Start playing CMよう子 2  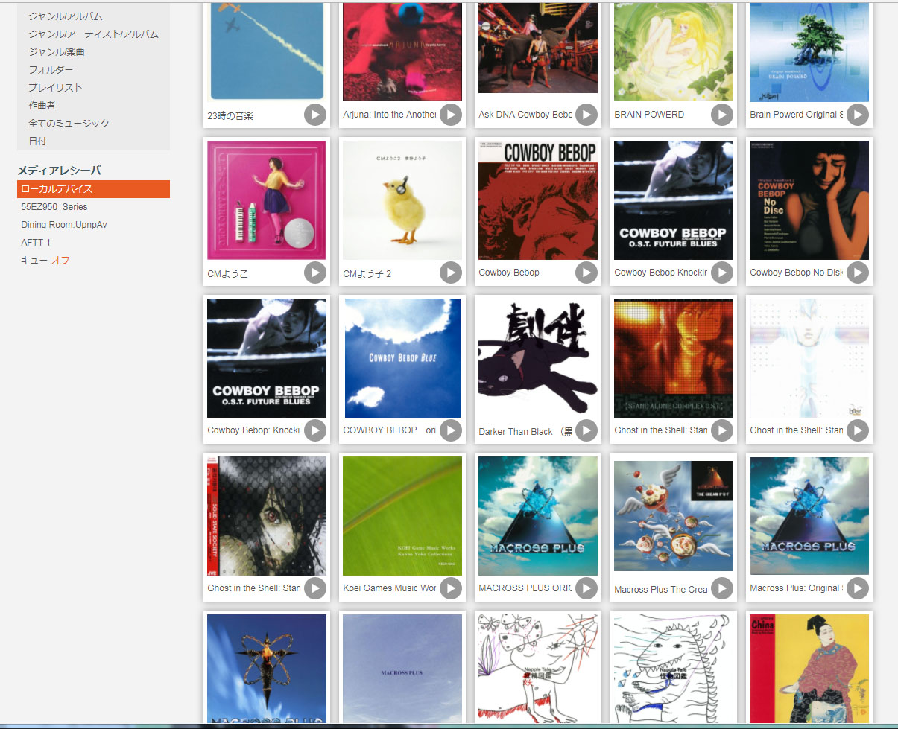451,273
